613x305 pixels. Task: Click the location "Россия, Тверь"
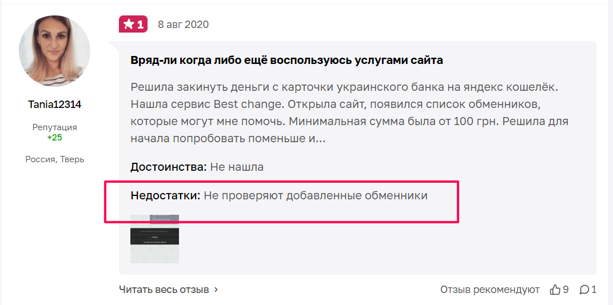tap(54, 159)
